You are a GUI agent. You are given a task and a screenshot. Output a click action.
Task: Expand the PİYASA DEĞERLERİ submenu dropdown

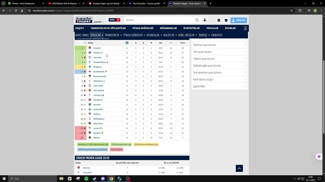(134, 35)
